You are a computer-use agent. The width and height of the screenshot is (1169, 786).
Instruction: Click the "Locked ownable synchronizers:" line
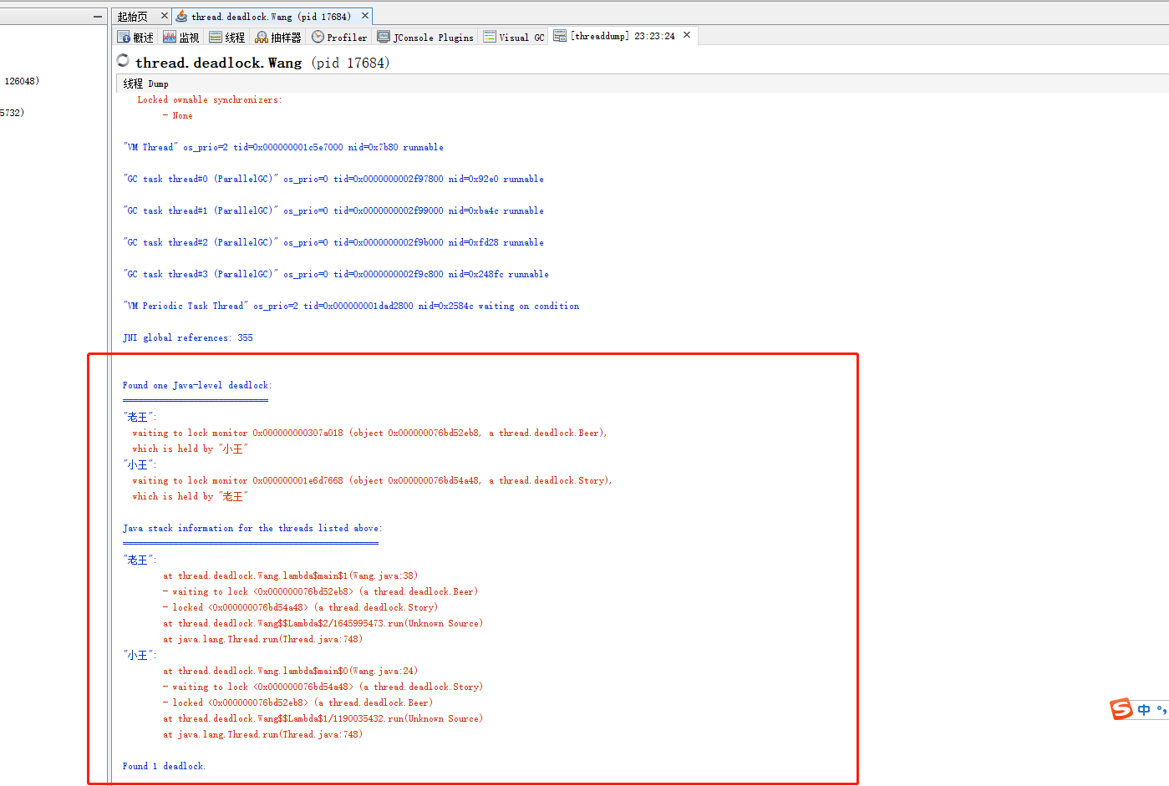(210, 99)
